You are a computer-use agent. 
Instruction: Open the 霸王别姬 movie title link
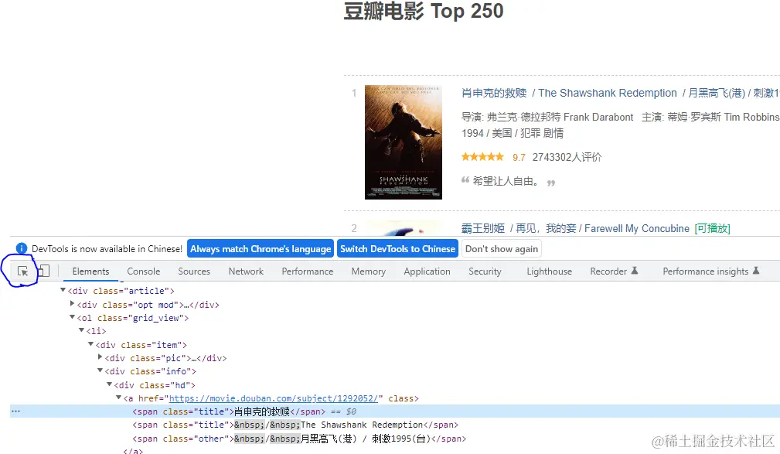(482, 228)
